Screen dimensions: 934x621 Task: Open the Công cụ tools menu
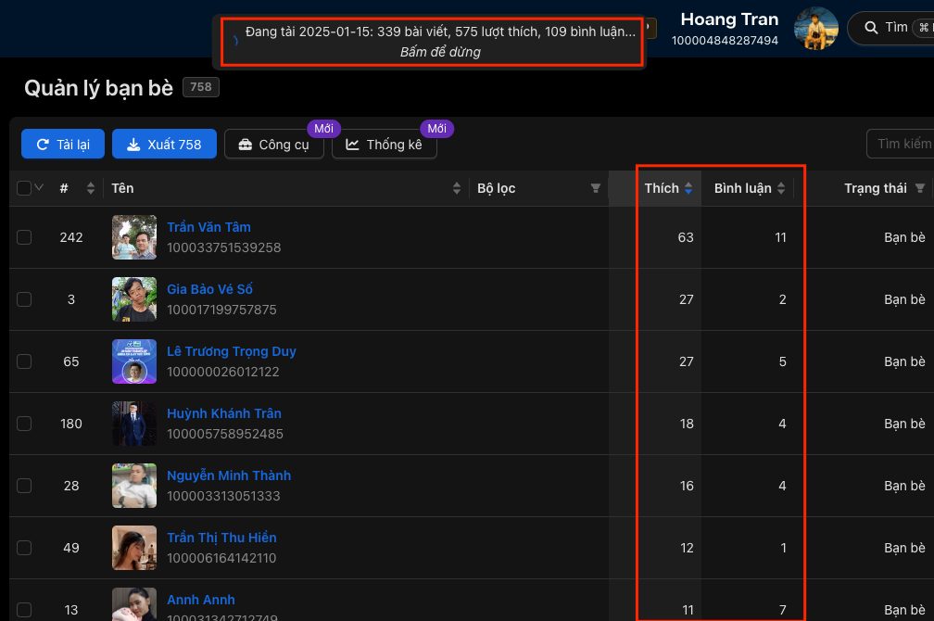(x=274, y=145)
